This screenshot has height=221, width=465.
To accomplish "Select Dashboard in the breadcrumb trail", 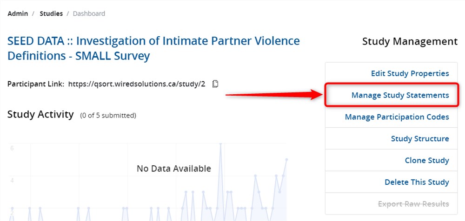I will coord(89,13).
